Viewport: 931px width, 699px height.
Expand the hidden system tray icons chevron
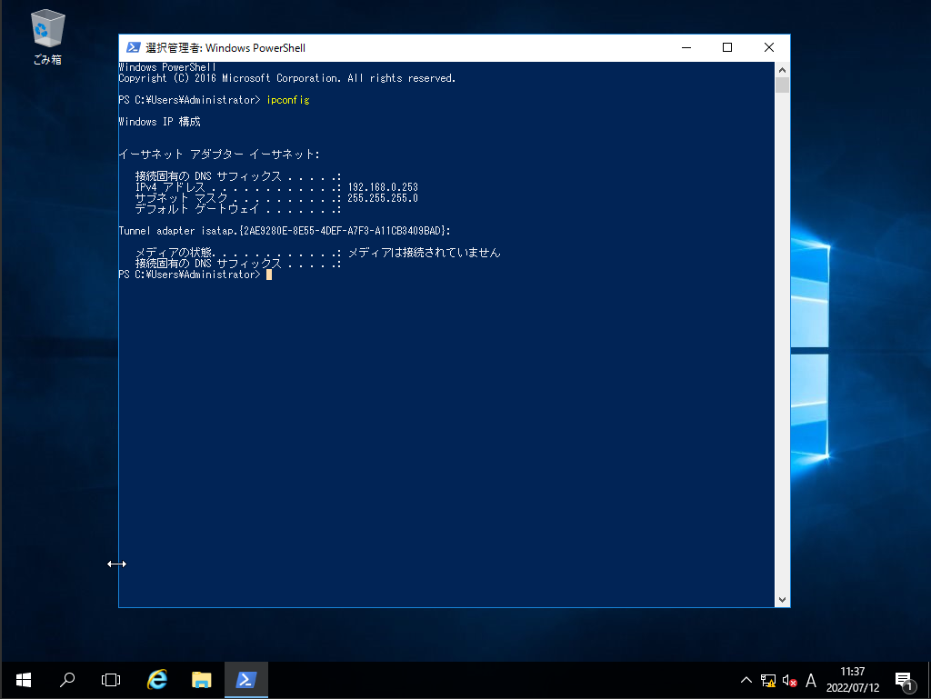(746, 681)
